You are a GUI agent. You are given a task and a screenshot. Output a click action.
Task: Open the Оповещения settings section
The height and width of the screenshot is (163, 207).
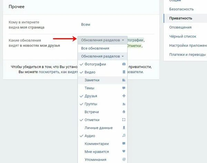[x=180, y=27]
